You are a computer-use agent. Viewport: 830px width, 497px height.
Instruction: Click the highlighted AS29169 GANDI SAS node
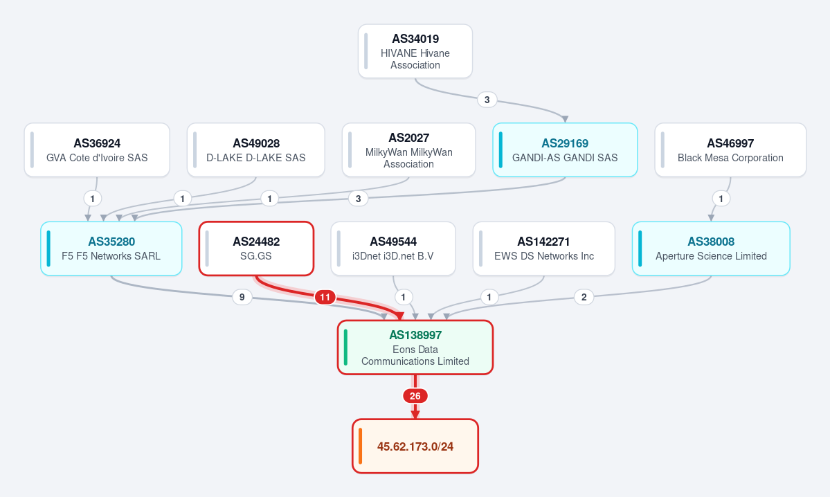click(565, 150)
